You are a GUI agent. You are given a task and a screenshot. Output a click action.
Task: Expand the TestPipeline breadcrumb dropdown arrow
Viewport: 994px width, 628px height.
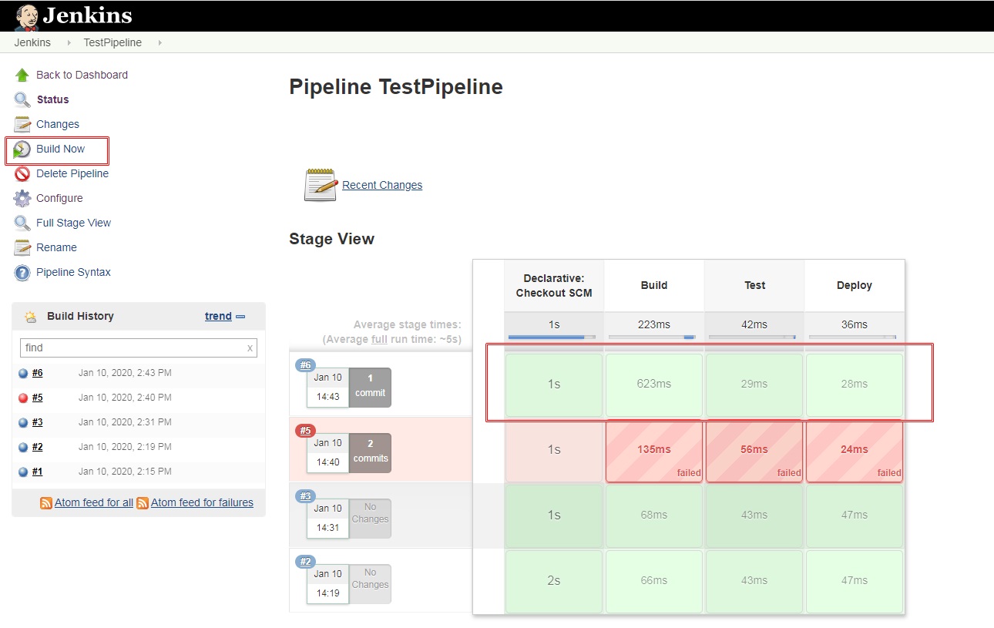tap(160, 42)
